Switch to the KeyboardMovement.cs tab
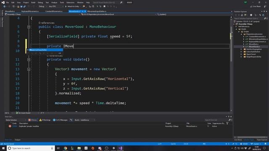269x151 pixels. tap(30, 11)
